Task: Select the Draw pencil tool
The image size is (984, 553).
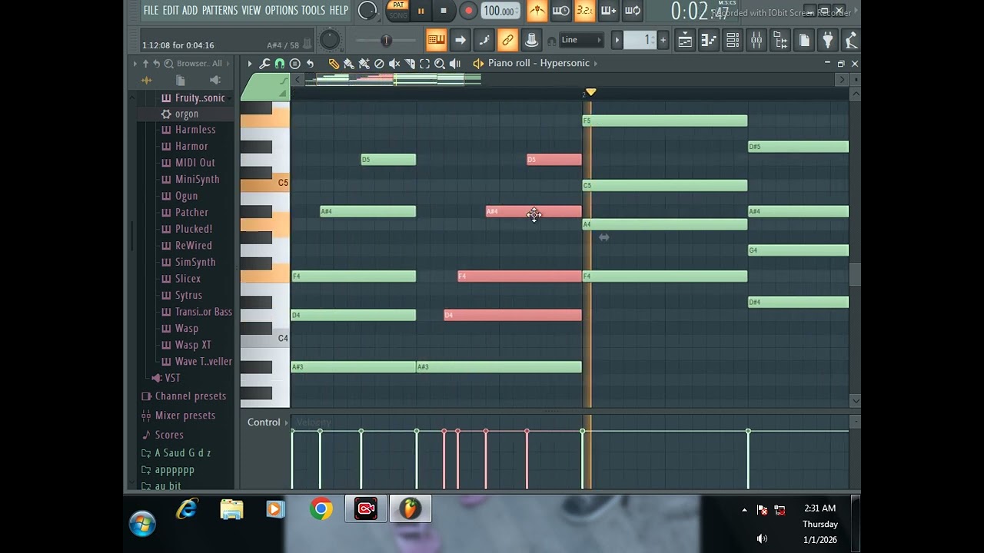Action: coord(334,64)
